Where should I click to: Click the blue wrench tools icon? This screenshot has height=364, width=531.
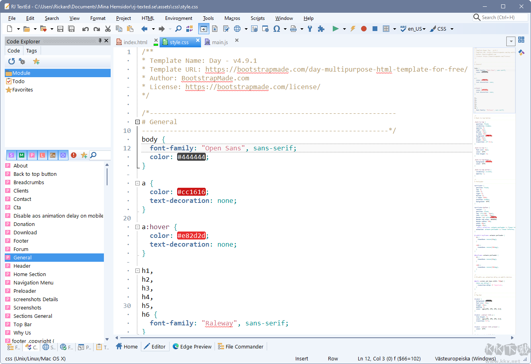(310, 29)
